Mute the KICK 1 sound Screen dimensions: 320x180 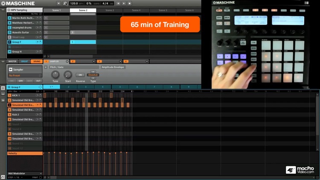pyautogui.click(x=38, y=95)
